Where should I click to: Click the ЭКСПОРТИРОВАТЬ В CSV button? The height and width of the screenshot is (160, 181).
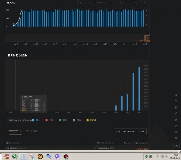130,131
